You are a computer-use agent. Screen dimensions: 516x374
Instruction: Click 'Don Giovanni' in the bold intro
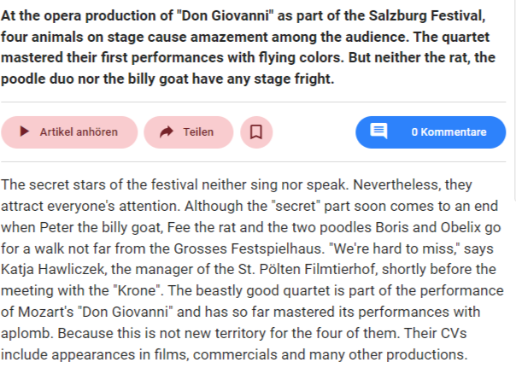pyautogui.click(x=225, y=15)
